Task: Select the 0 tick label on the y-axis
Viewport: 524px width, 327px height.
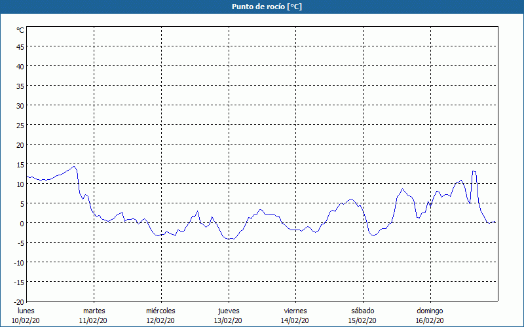Action: [x=22, y=223]
